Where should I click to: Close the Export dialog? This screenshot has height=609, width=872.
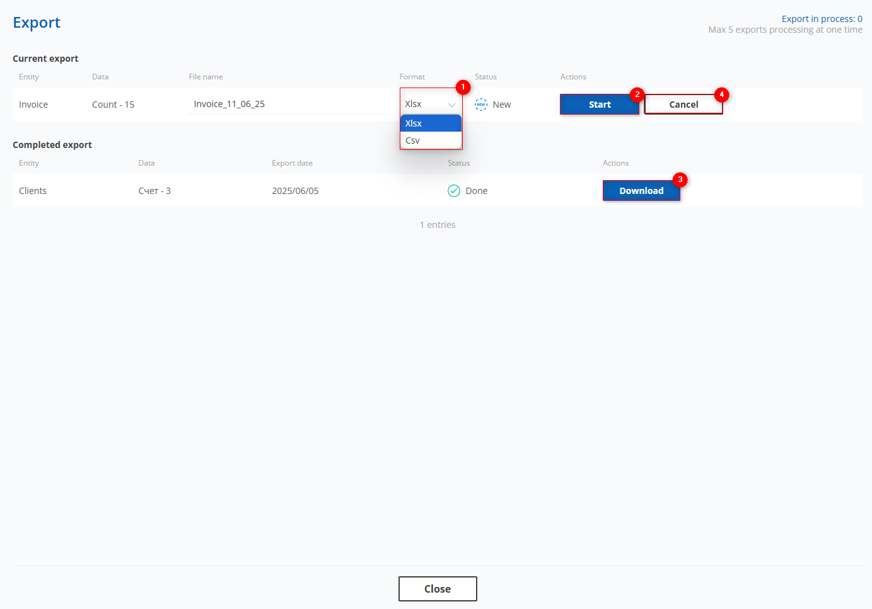438,589
